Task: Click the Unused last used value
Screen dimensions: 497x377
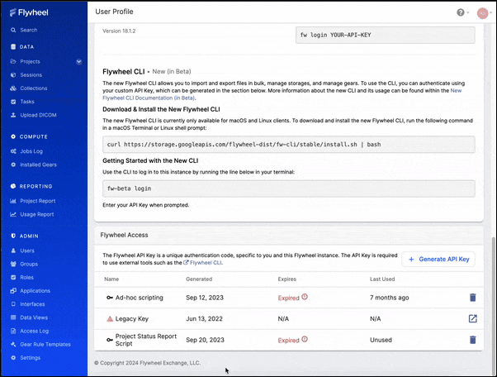Action: click(x=381, y=340)
